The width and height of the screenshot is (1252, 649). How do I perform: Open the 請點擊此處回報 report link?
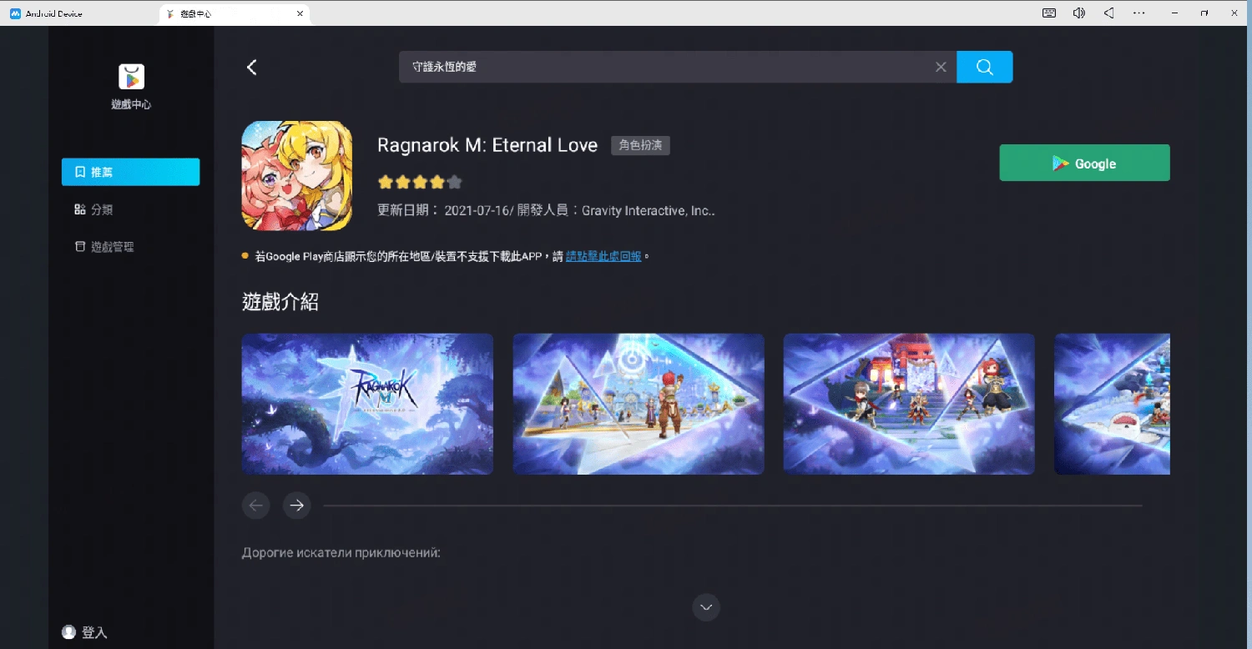click(603, 256)
